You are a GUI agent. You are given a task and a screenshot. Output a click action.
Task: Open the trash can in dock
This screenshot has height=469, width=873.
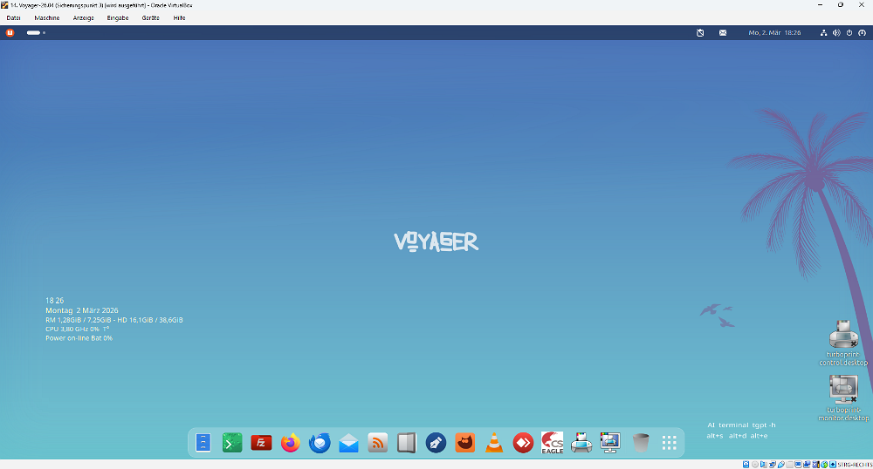click(x=641, y=443)
